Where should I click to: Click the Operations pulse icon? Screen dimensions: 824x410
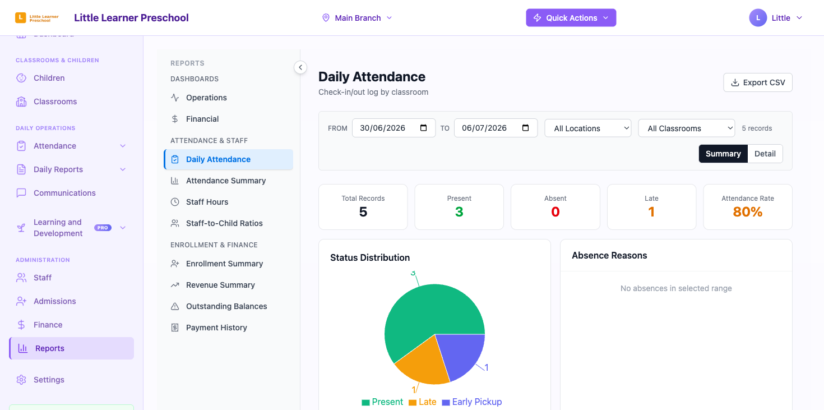pos(175,98)
